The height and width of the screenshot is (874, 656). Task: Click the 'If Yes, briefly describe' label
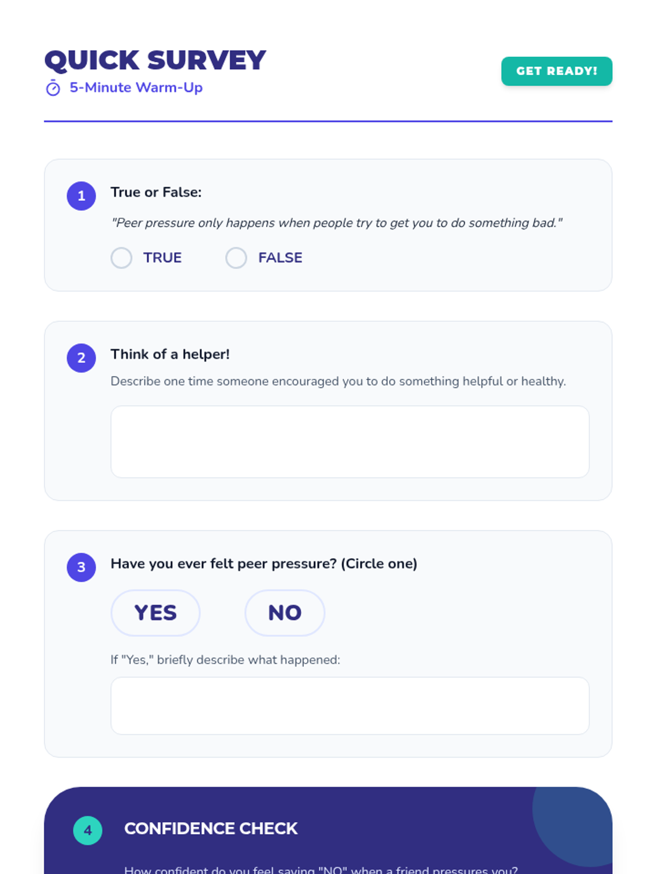click(225, 660)
